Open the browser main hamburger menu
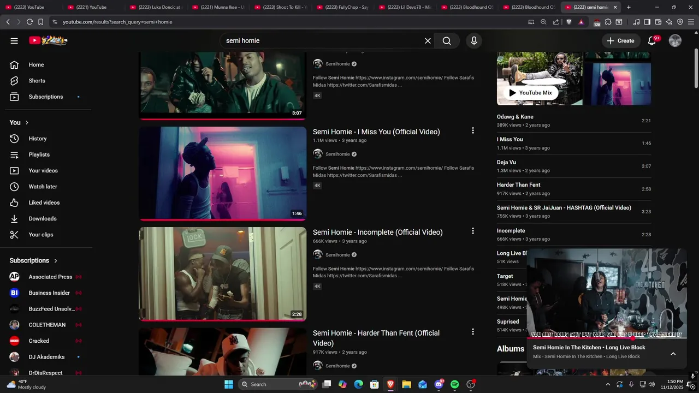The width and height of the screenshot is (699, 393). [x=691, y=22]
